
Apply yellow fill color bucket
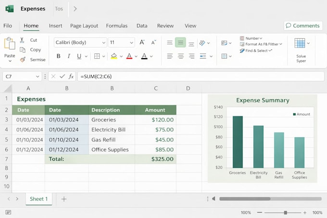pyautogui.click(x=114, y=56)
